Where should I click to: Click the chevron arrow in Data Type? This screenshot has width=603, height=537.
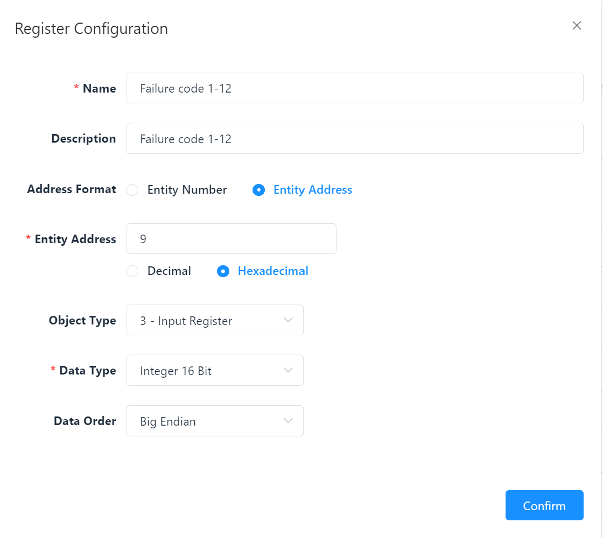click(x=288, y=370)
